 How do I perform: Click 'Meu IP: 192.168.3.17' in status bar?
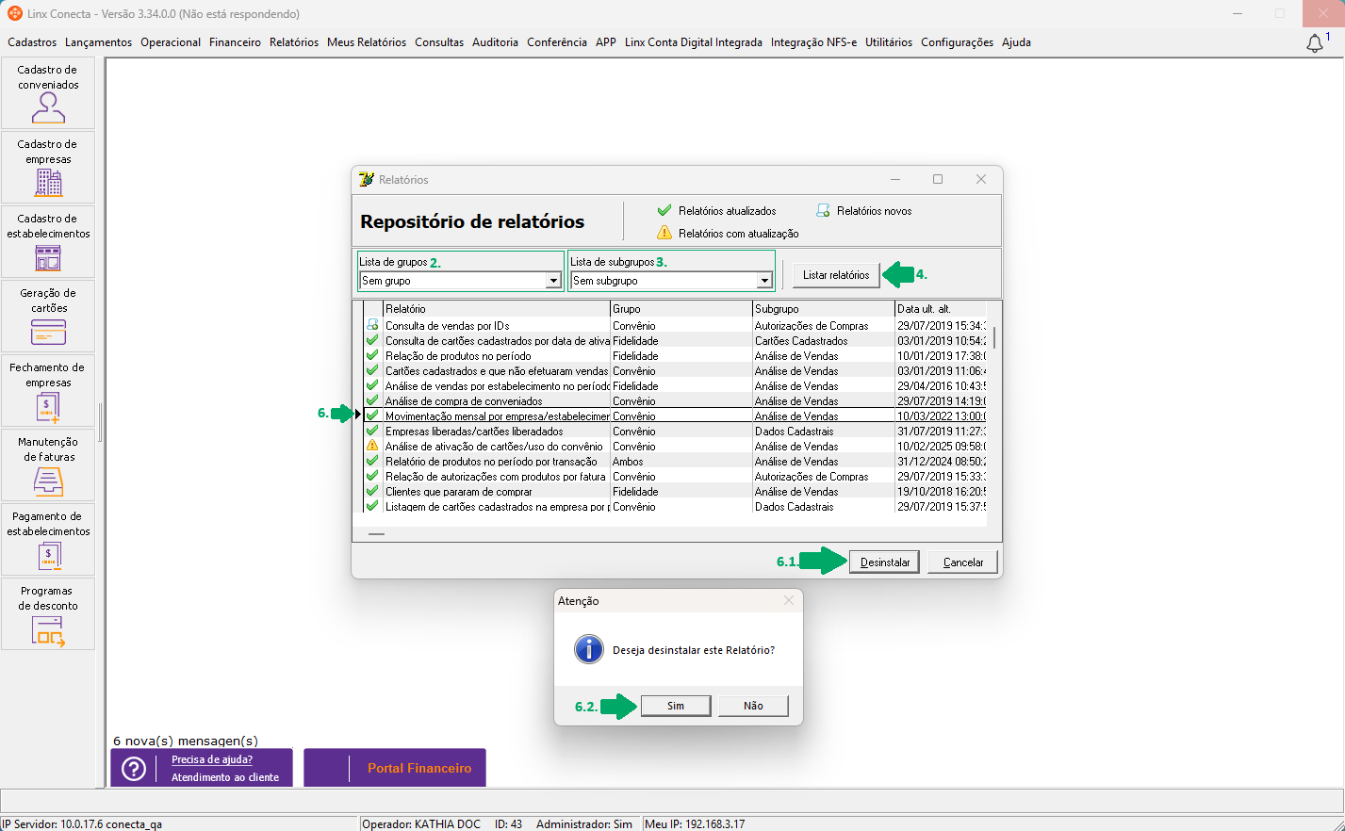point(695,824)
